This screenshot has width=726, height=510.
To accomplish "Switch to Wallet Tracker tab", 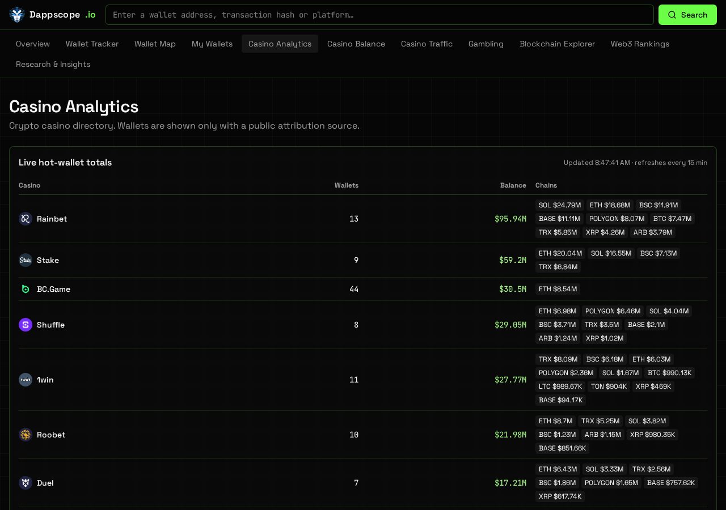I will click(x=92, y=44).
